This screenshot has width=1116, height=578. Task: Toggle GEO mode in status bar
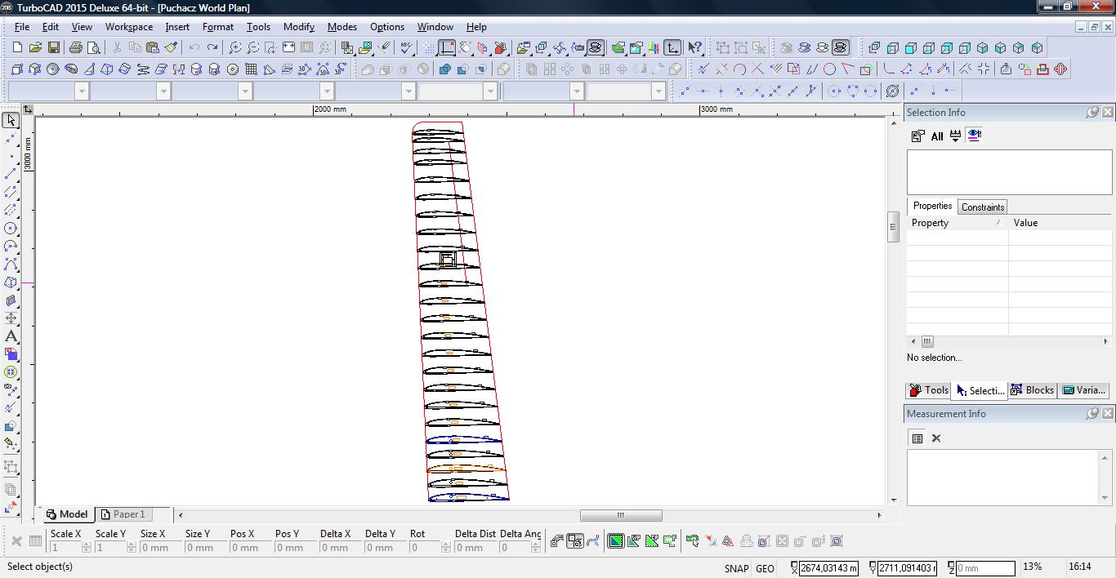[765, 568]
